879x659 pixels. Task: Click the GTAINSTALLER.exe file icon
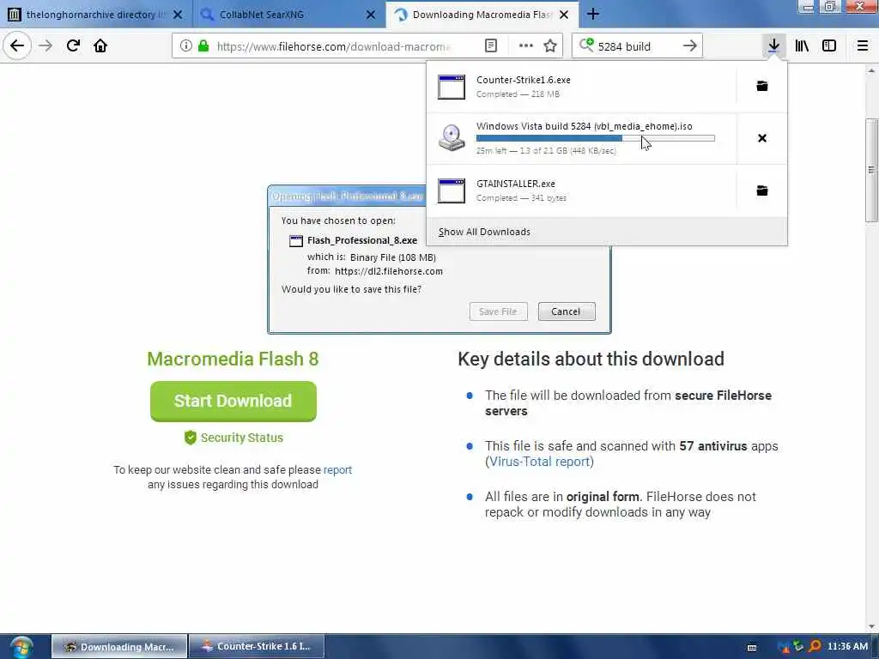point(452,190)
